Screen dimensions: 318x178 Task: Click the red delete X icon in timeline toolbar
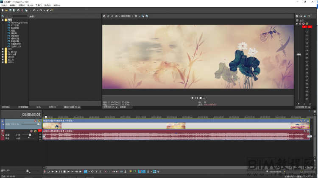click(x=106, y=172)
